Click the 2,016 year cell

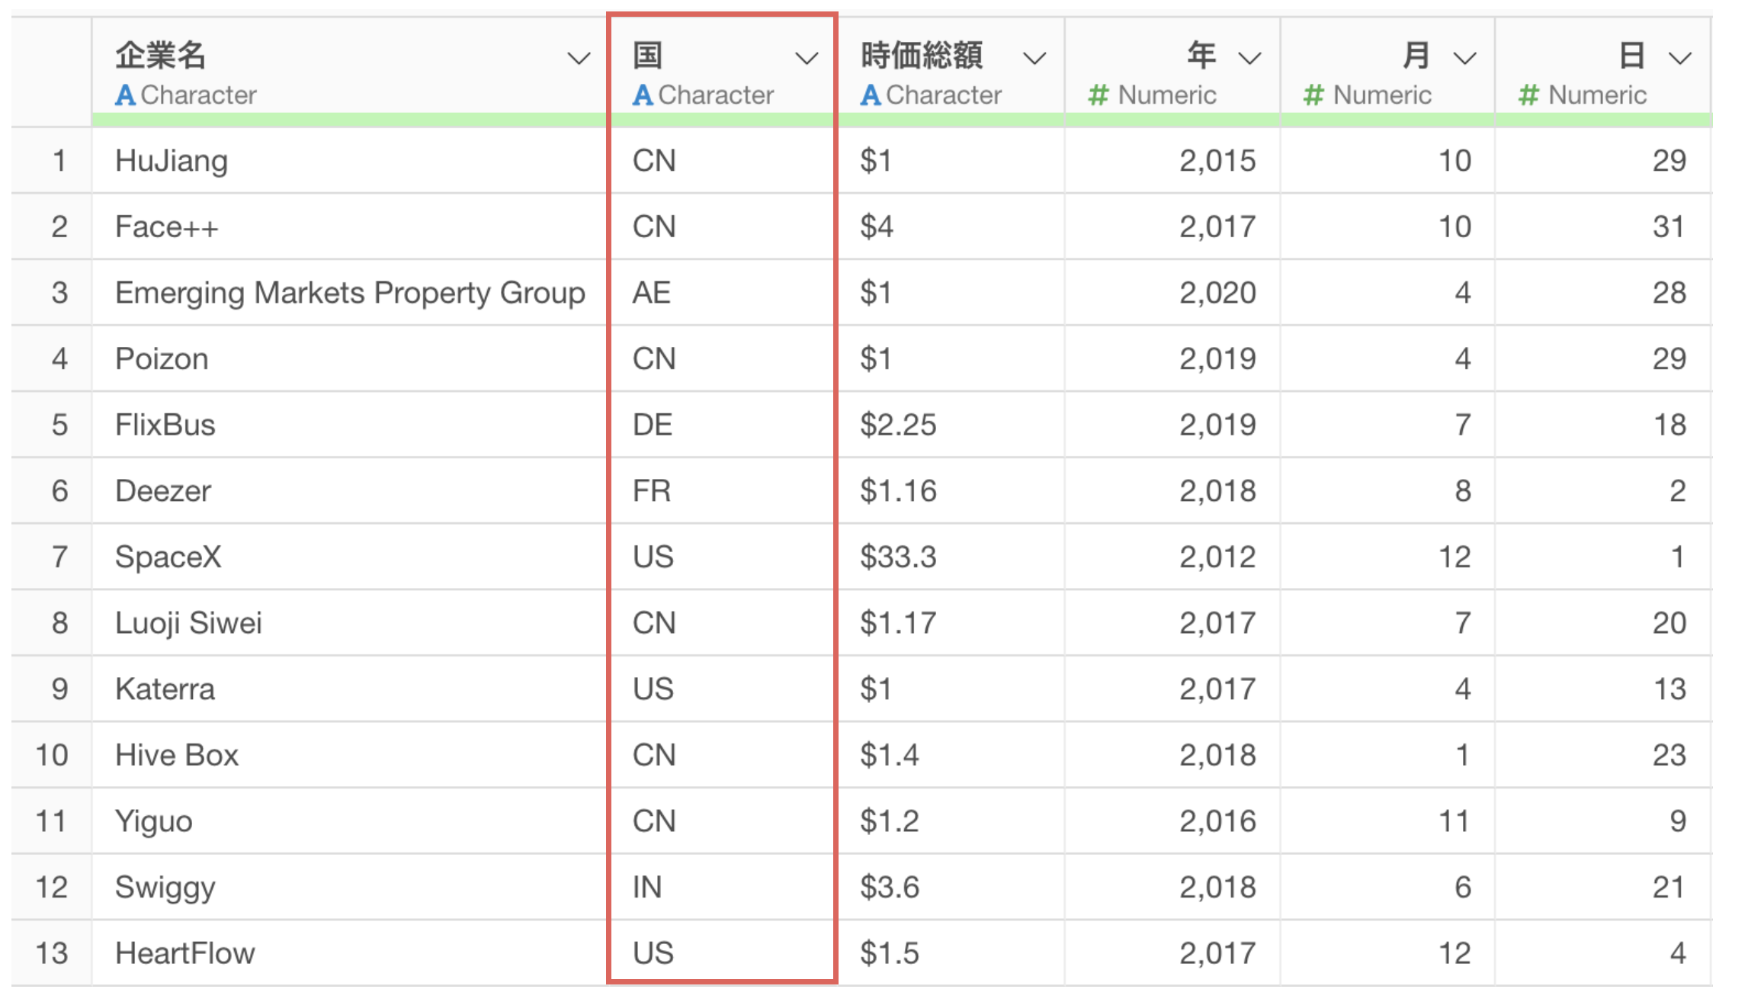(x=1172, y=821)
